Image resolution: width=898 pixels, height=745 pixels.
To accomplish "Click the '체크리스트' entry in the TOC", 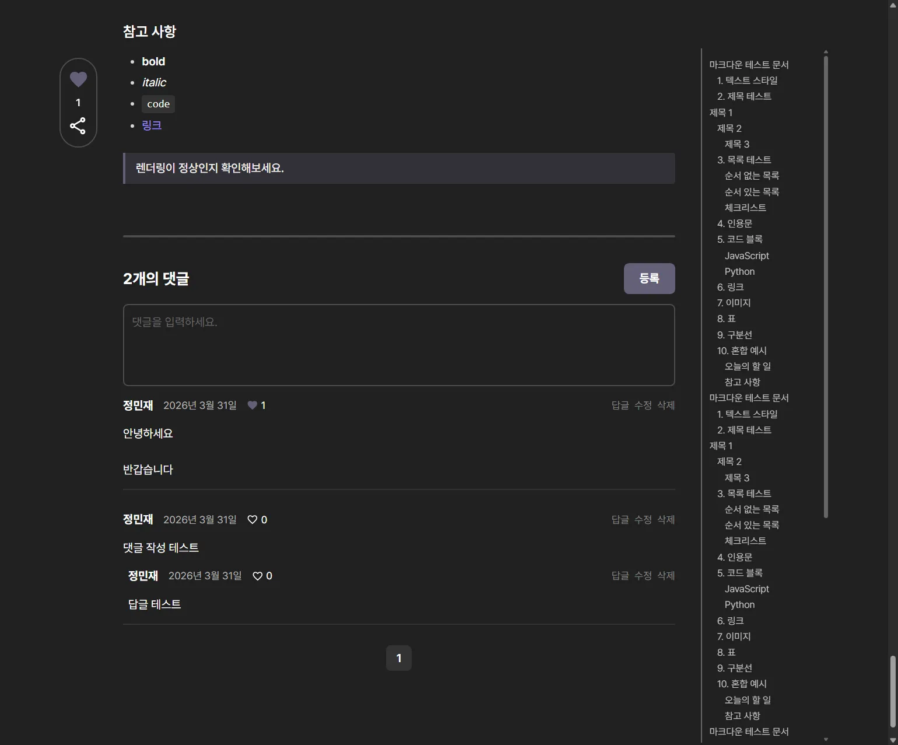I will pos(746,207).
